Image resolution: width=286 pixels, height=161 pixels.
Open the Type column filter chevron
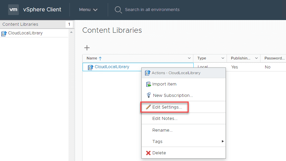coord(222,58)
